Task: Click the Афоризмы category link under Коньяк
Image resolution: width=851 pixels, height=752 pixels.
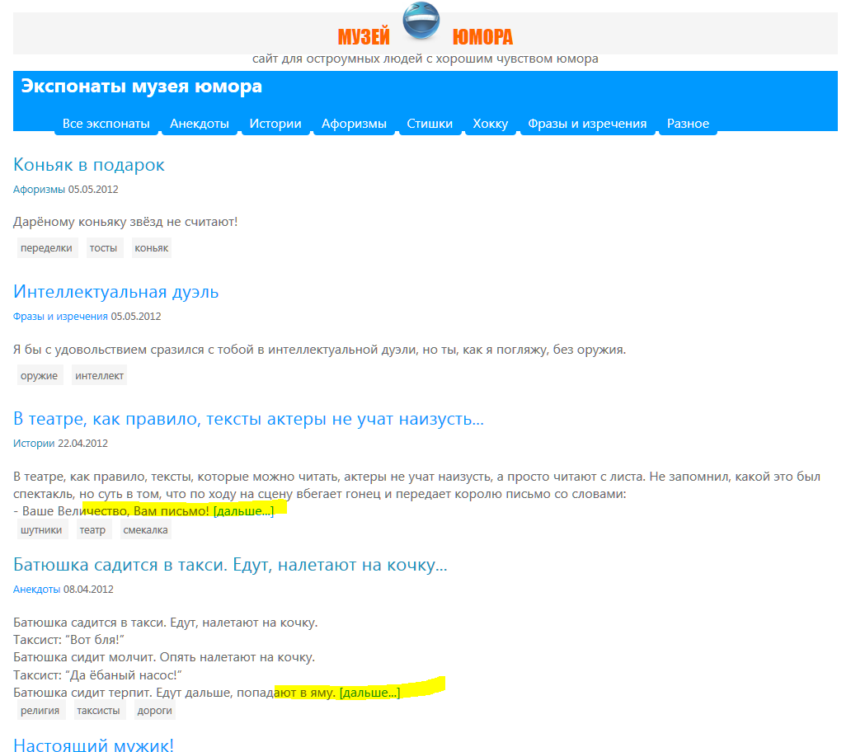Action: [39, 190]
